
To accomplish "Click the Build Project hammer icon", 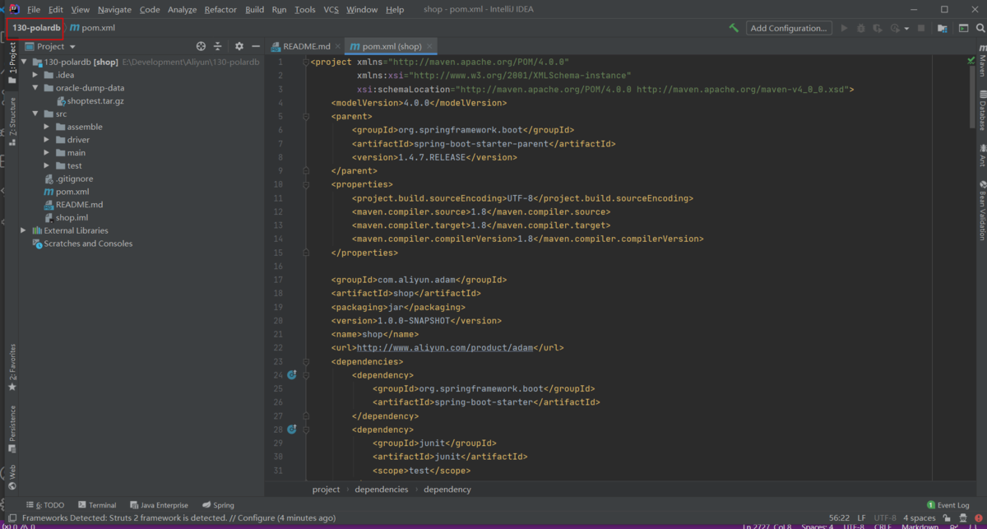I will coord(734,28).
